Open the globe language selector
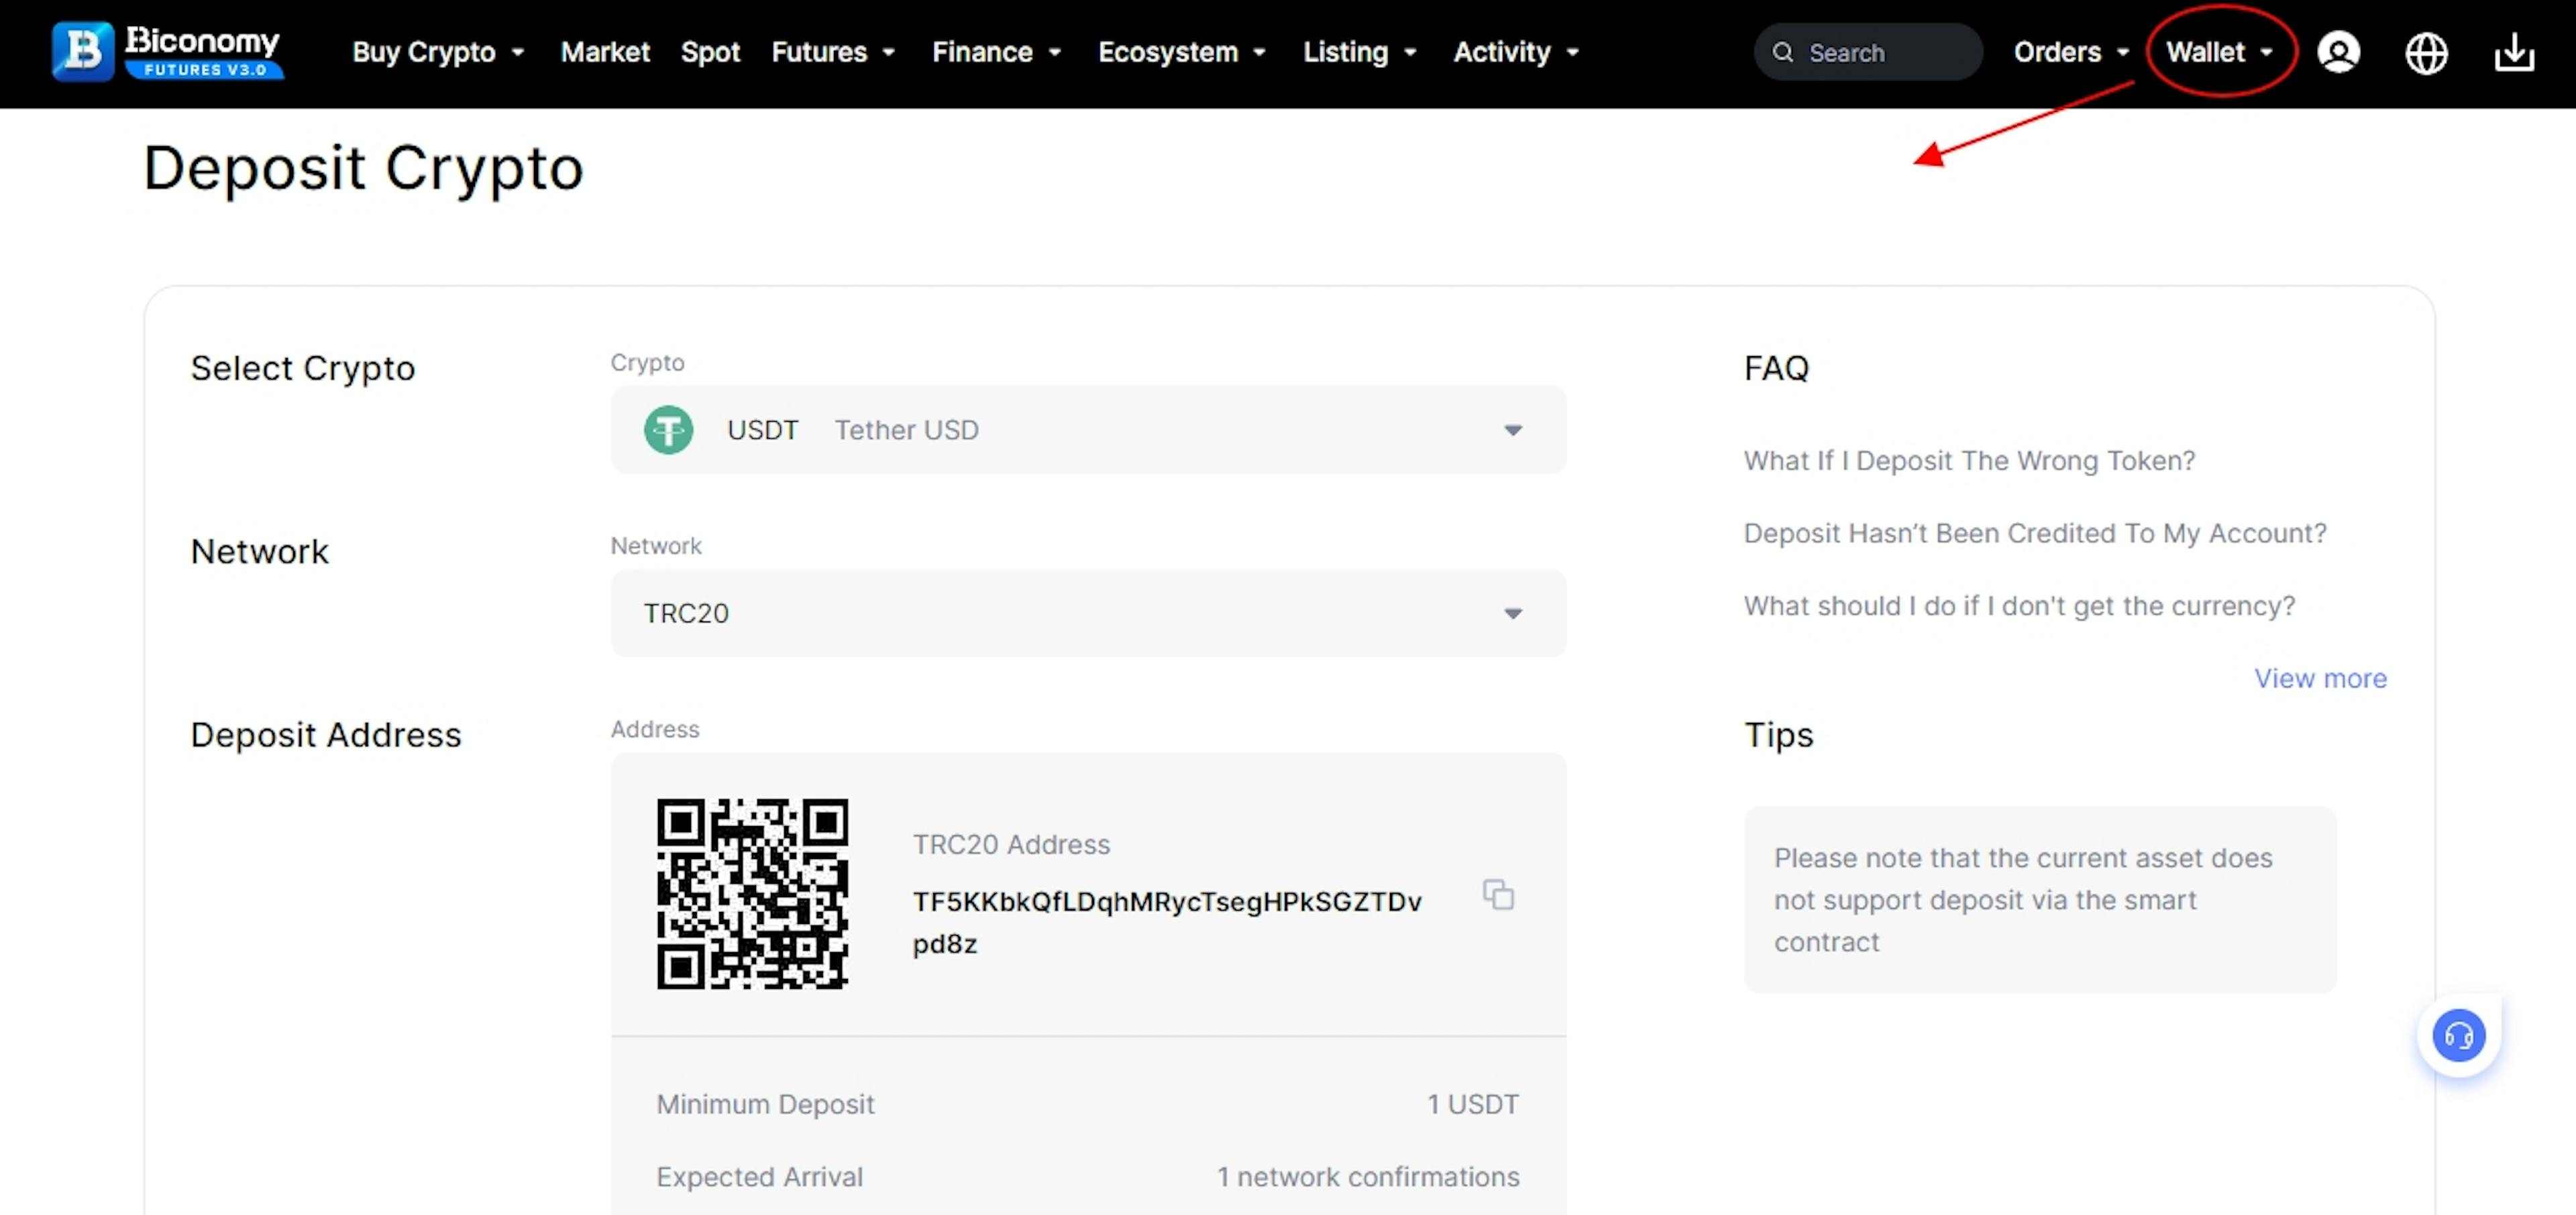Image resolution: width=2576 pixels, height=1215 pixels. coord(2426,53)
